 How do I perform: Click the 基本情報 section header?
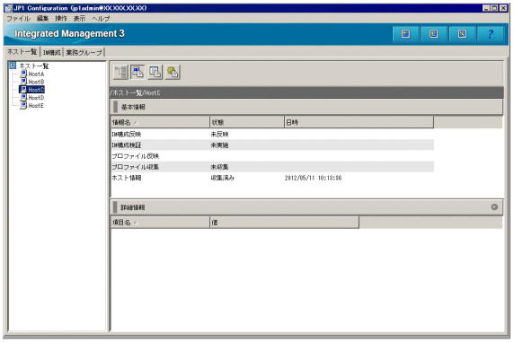coord(306,107)
